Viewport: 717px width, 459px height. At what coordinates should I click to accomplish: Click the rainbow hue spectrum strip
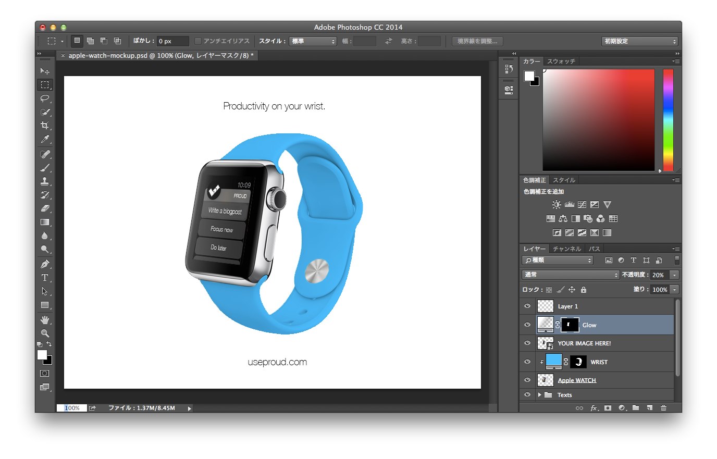point(668,120)
